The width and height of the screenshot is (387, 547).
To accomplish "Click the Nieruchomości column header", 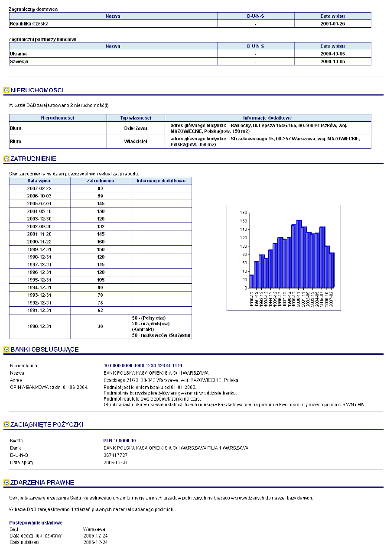I will pyautogui.click(x=58, y=118).
